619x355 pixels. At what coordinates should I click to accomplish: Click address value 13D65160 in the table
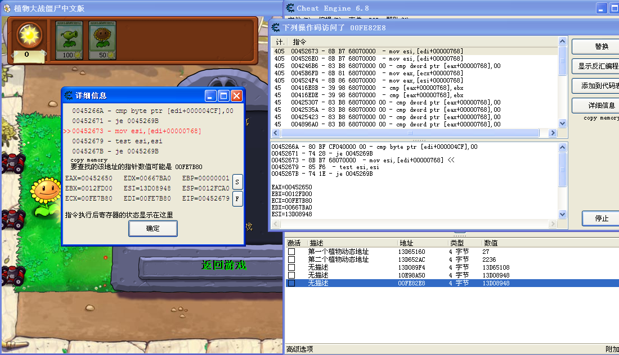(411, 252)
